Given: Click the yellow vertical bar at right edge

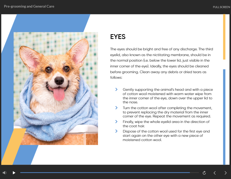Looking at the screenshot, I should point(224,37).
